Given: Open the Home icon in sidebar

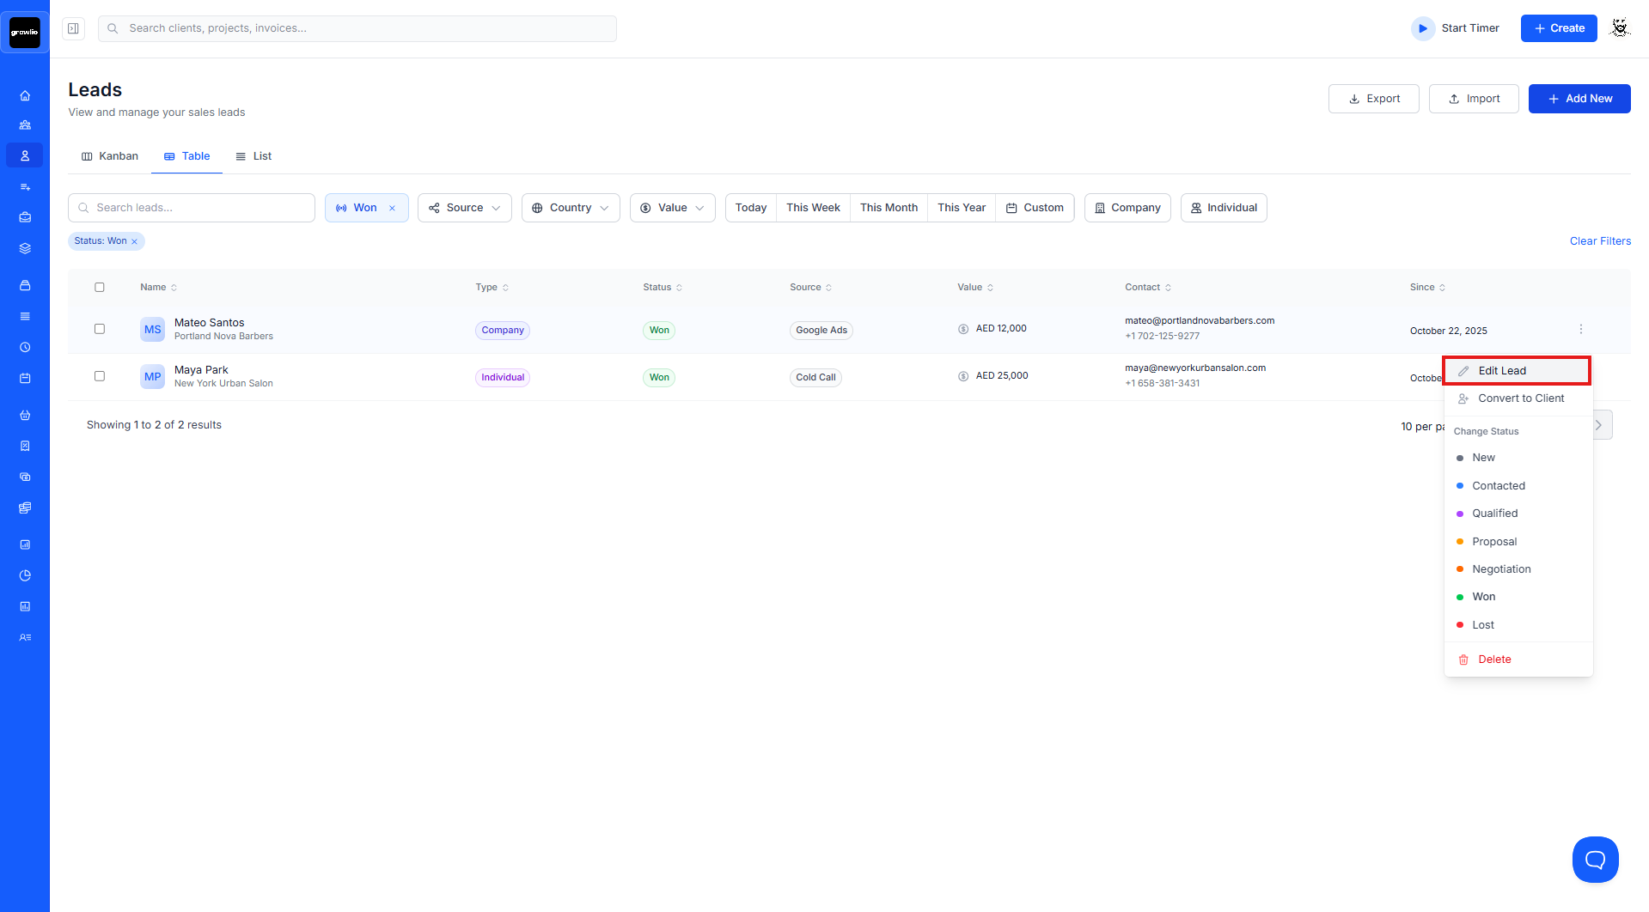Looking at the screenshot, I should (x=25, y=95).
